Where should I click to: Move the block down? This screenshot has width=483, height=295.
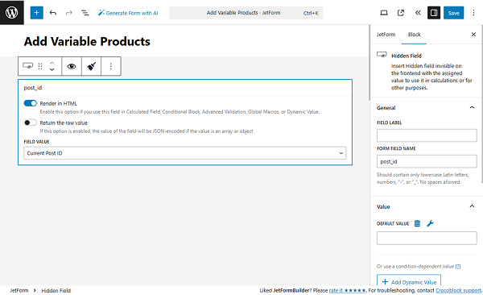coord(52,69)
